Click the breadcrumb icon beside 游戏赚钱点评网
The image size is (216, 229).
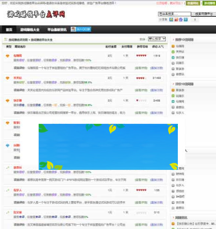pos(6,40)
